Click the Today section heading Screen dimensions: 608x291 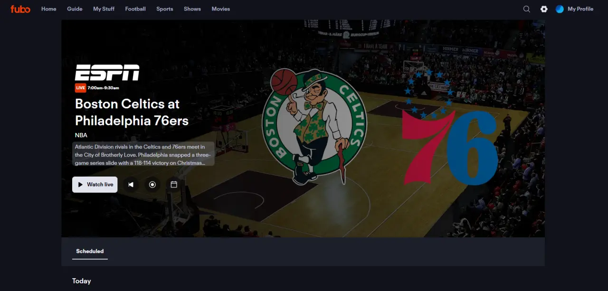pos(81,281)
